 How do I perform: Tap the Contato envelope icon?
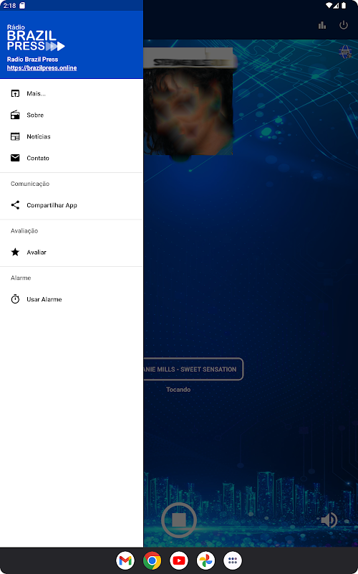(x=15, y=158)
